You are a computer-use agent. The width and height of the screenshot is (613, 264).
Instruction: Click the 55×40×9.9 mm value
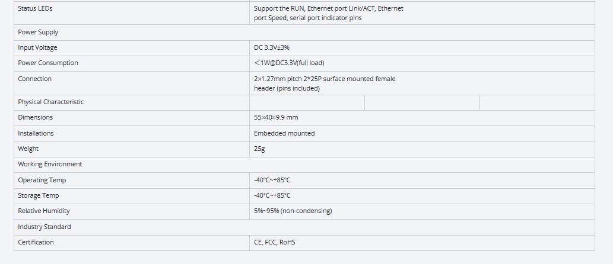(x=276, y=117)
